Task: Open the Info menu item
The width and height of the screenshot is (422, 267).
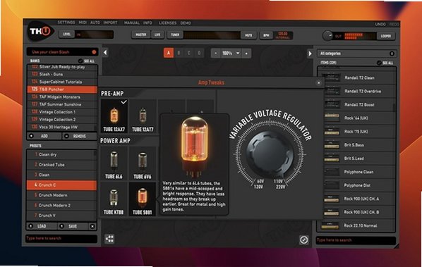Action: pos(147,23)
